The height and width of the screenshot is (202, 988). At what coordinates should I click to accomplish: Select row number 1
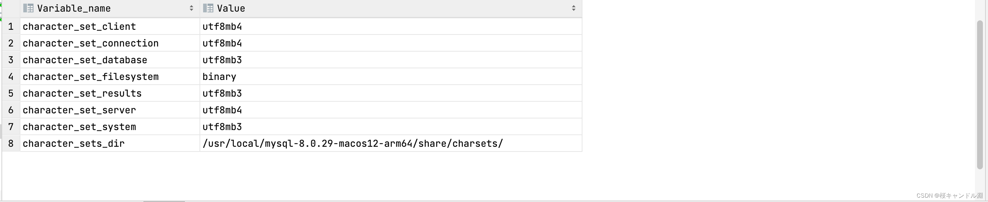tap(11, 27)
